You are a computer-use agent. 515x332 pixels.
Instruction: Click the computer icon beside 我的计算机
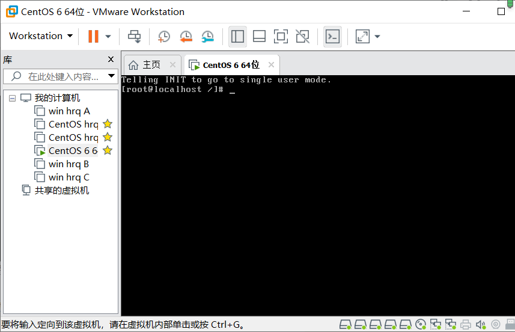coord(26,97)
